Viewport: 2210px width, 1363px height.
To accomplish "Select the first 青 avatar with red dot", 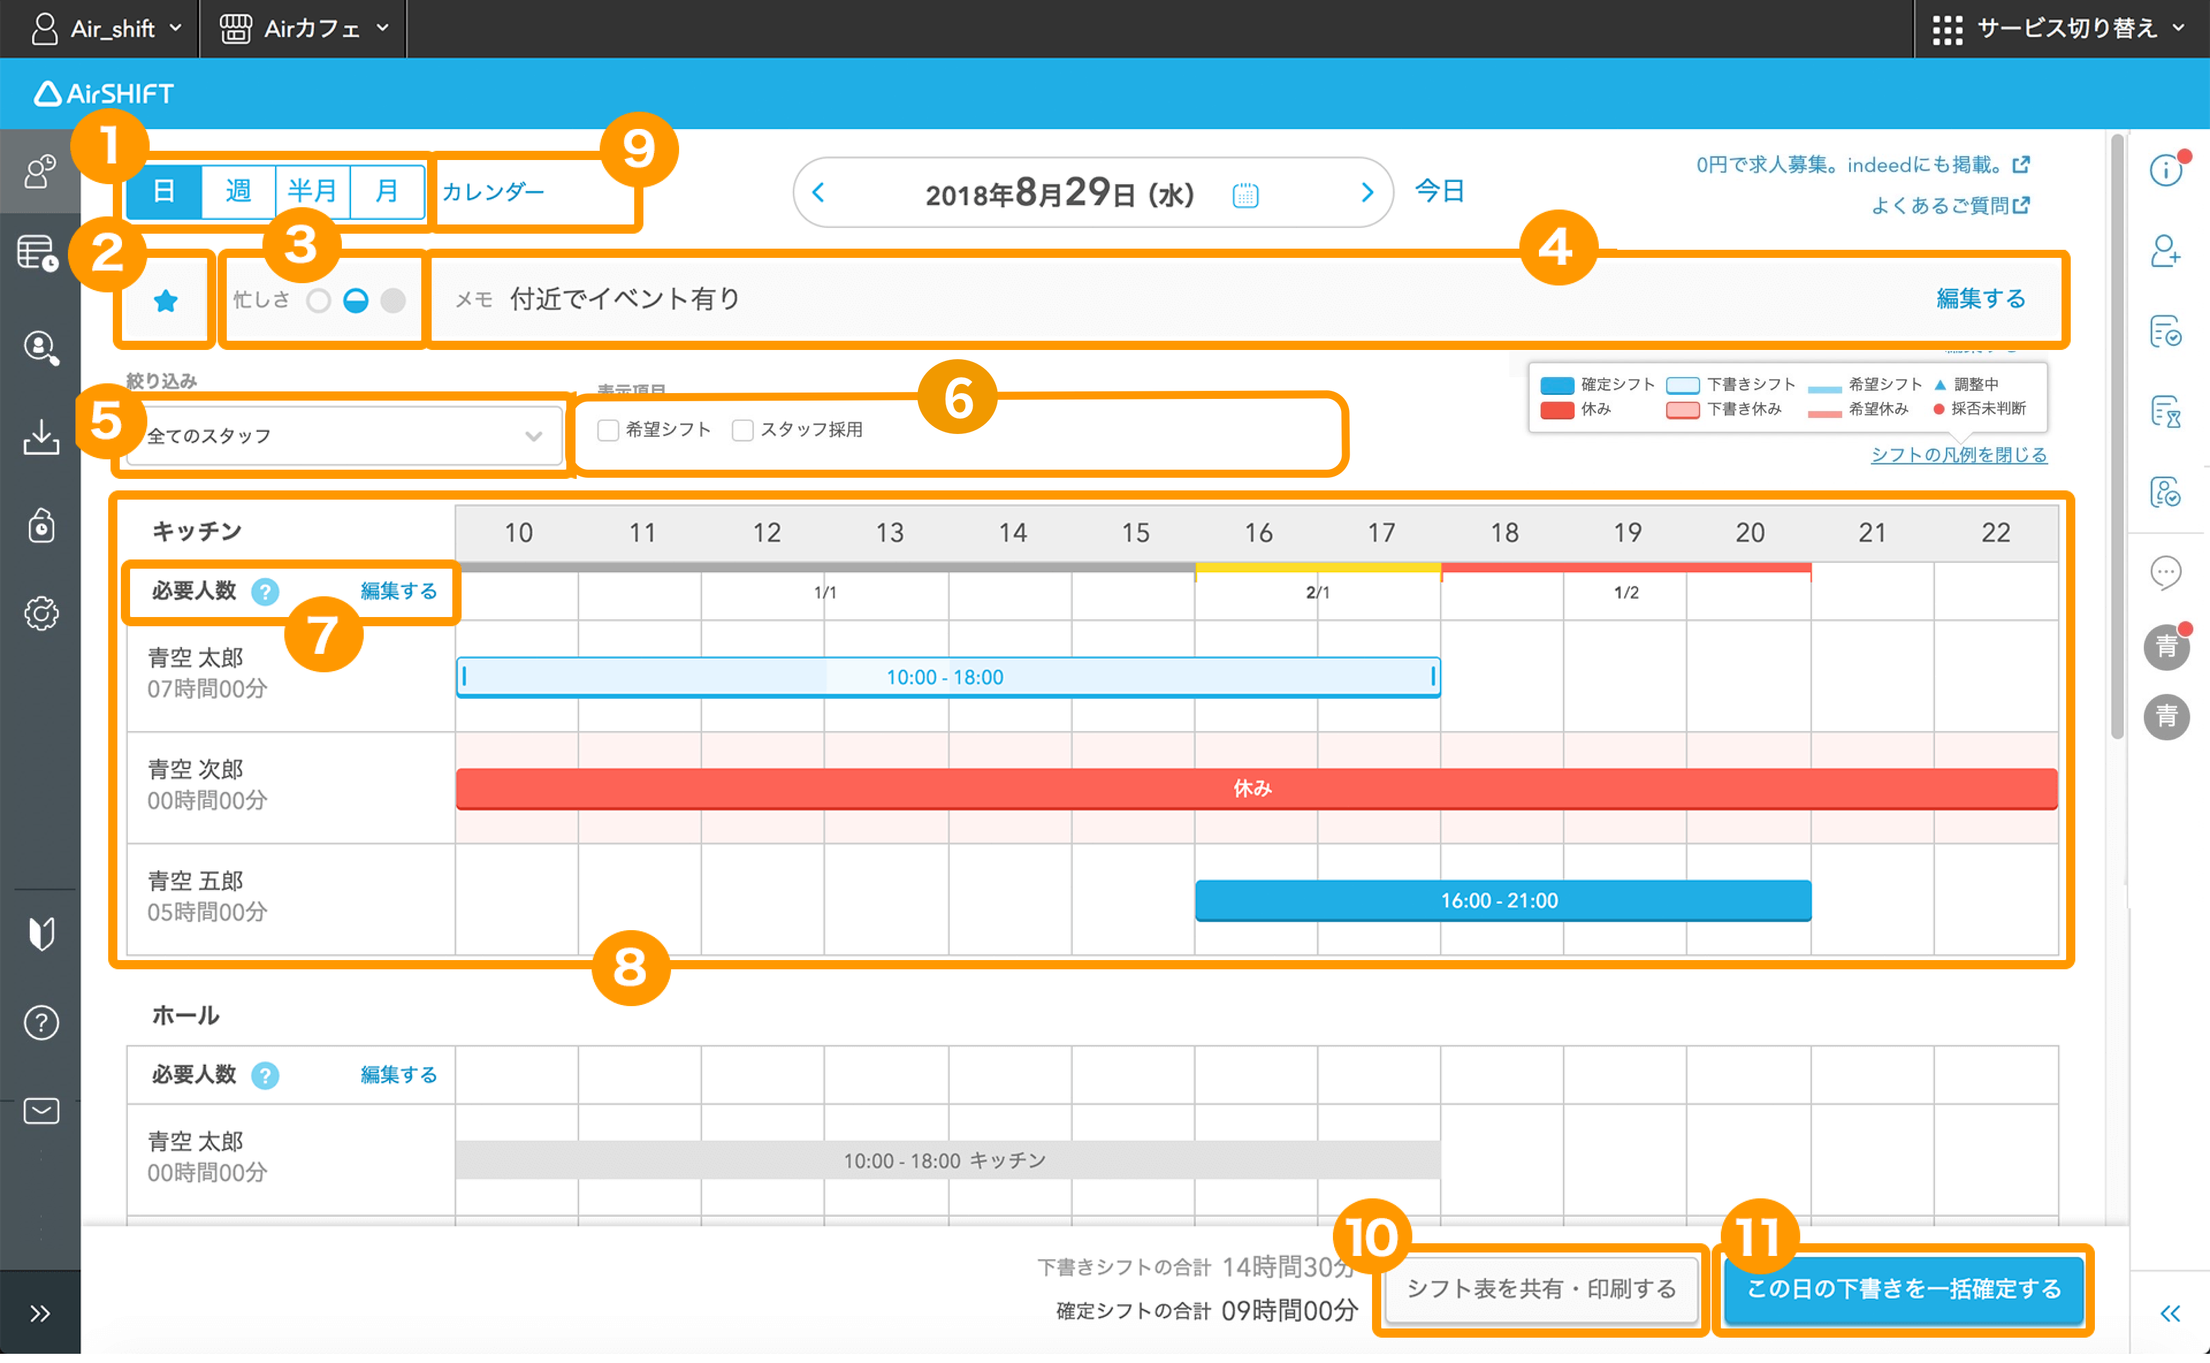I will (x=2166, y=646).
